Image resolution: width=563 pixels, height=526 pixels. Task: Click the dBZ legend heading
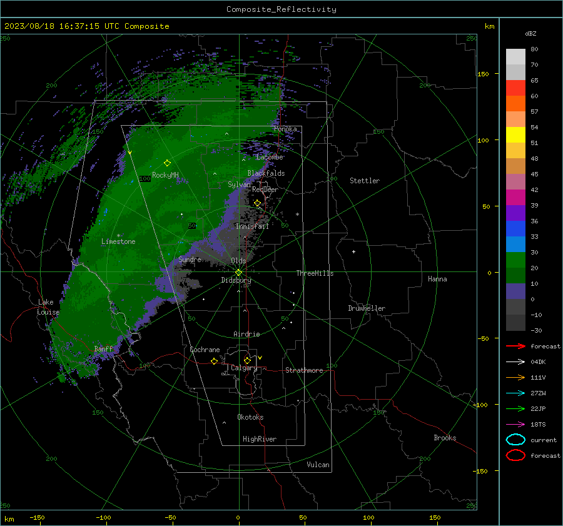pos(530,34)
